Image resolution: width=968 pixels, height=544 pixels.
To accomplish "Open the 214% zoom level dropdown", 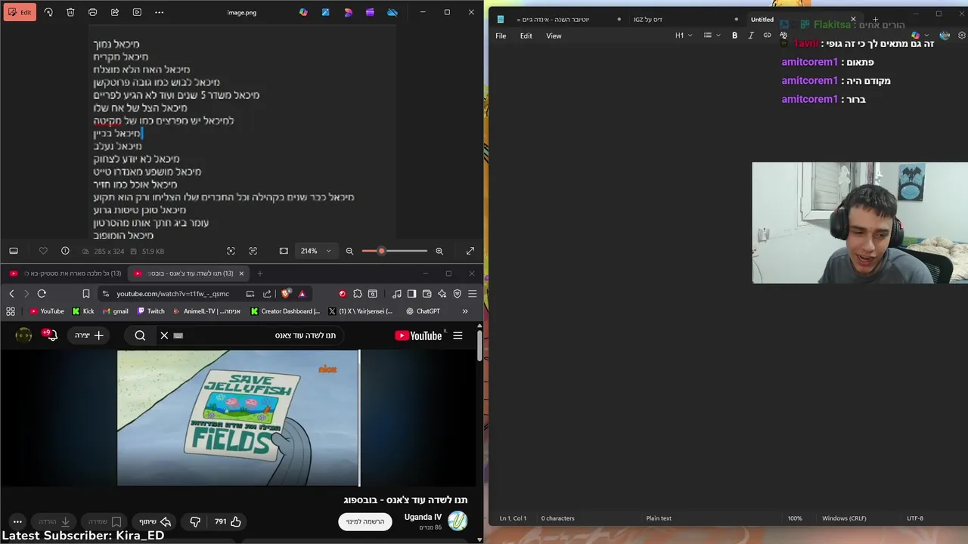I will (316, 251).
